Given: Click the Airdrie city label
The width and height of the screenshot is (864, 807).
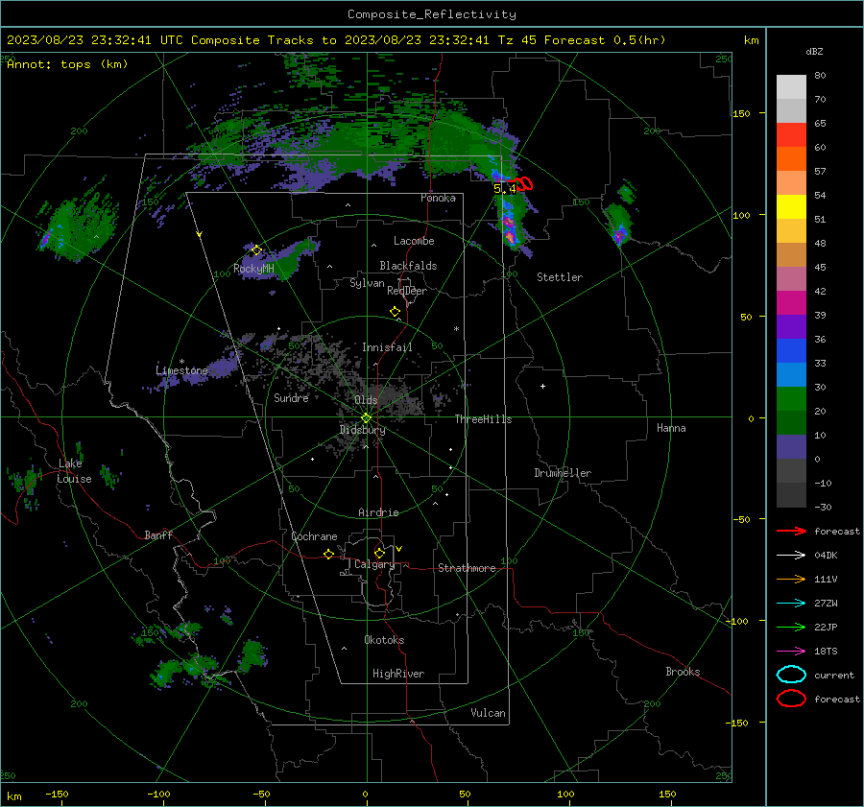Looking at the screenshot, I should [378, 512].
